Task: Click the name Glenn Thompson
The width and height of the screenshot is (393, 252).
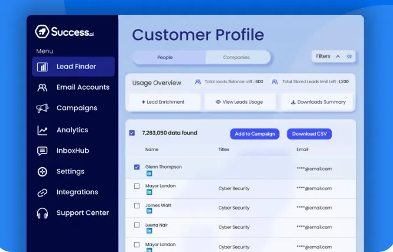Action: click(164, 167)
